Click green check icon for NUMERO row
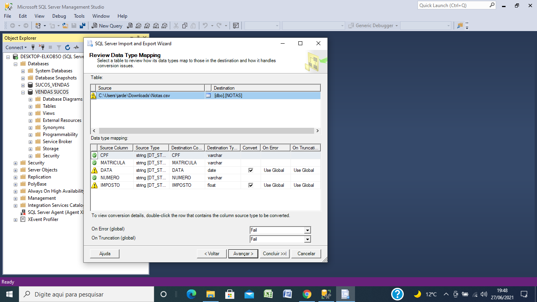This screenshot has height=302, width=537. point(94,178)
